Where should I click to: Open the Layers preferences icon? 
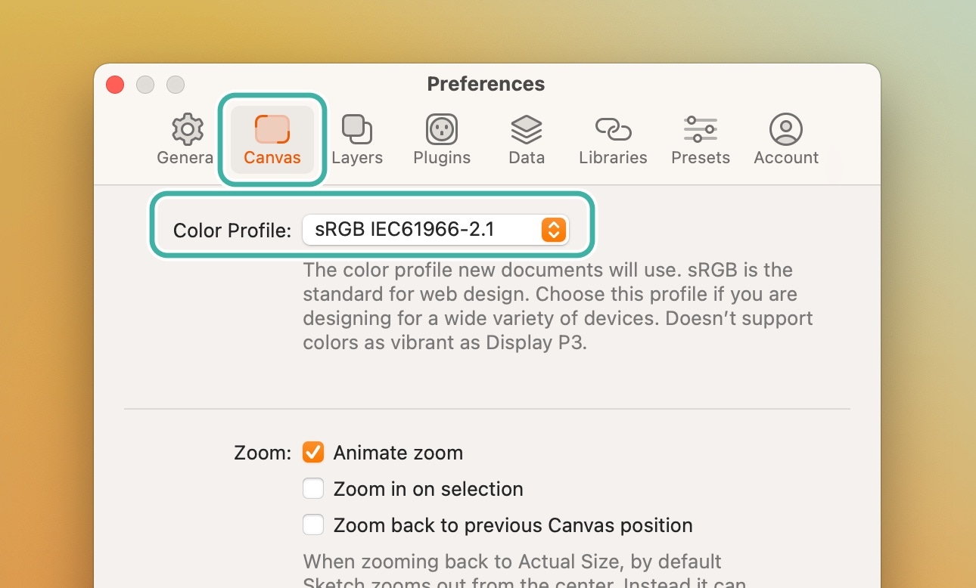pyautogui.click(x=356, y=128)
